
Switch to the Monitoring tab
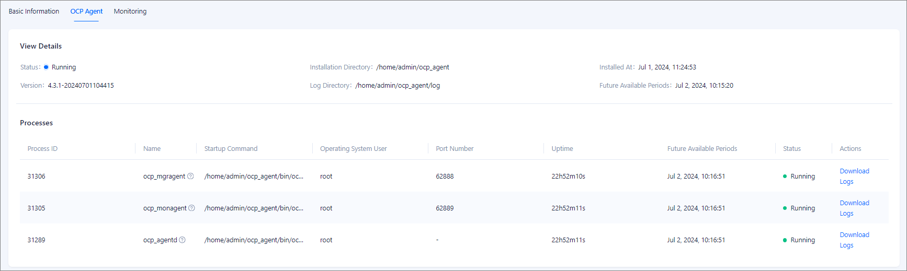pyautogui.click(x=130, y=11)
